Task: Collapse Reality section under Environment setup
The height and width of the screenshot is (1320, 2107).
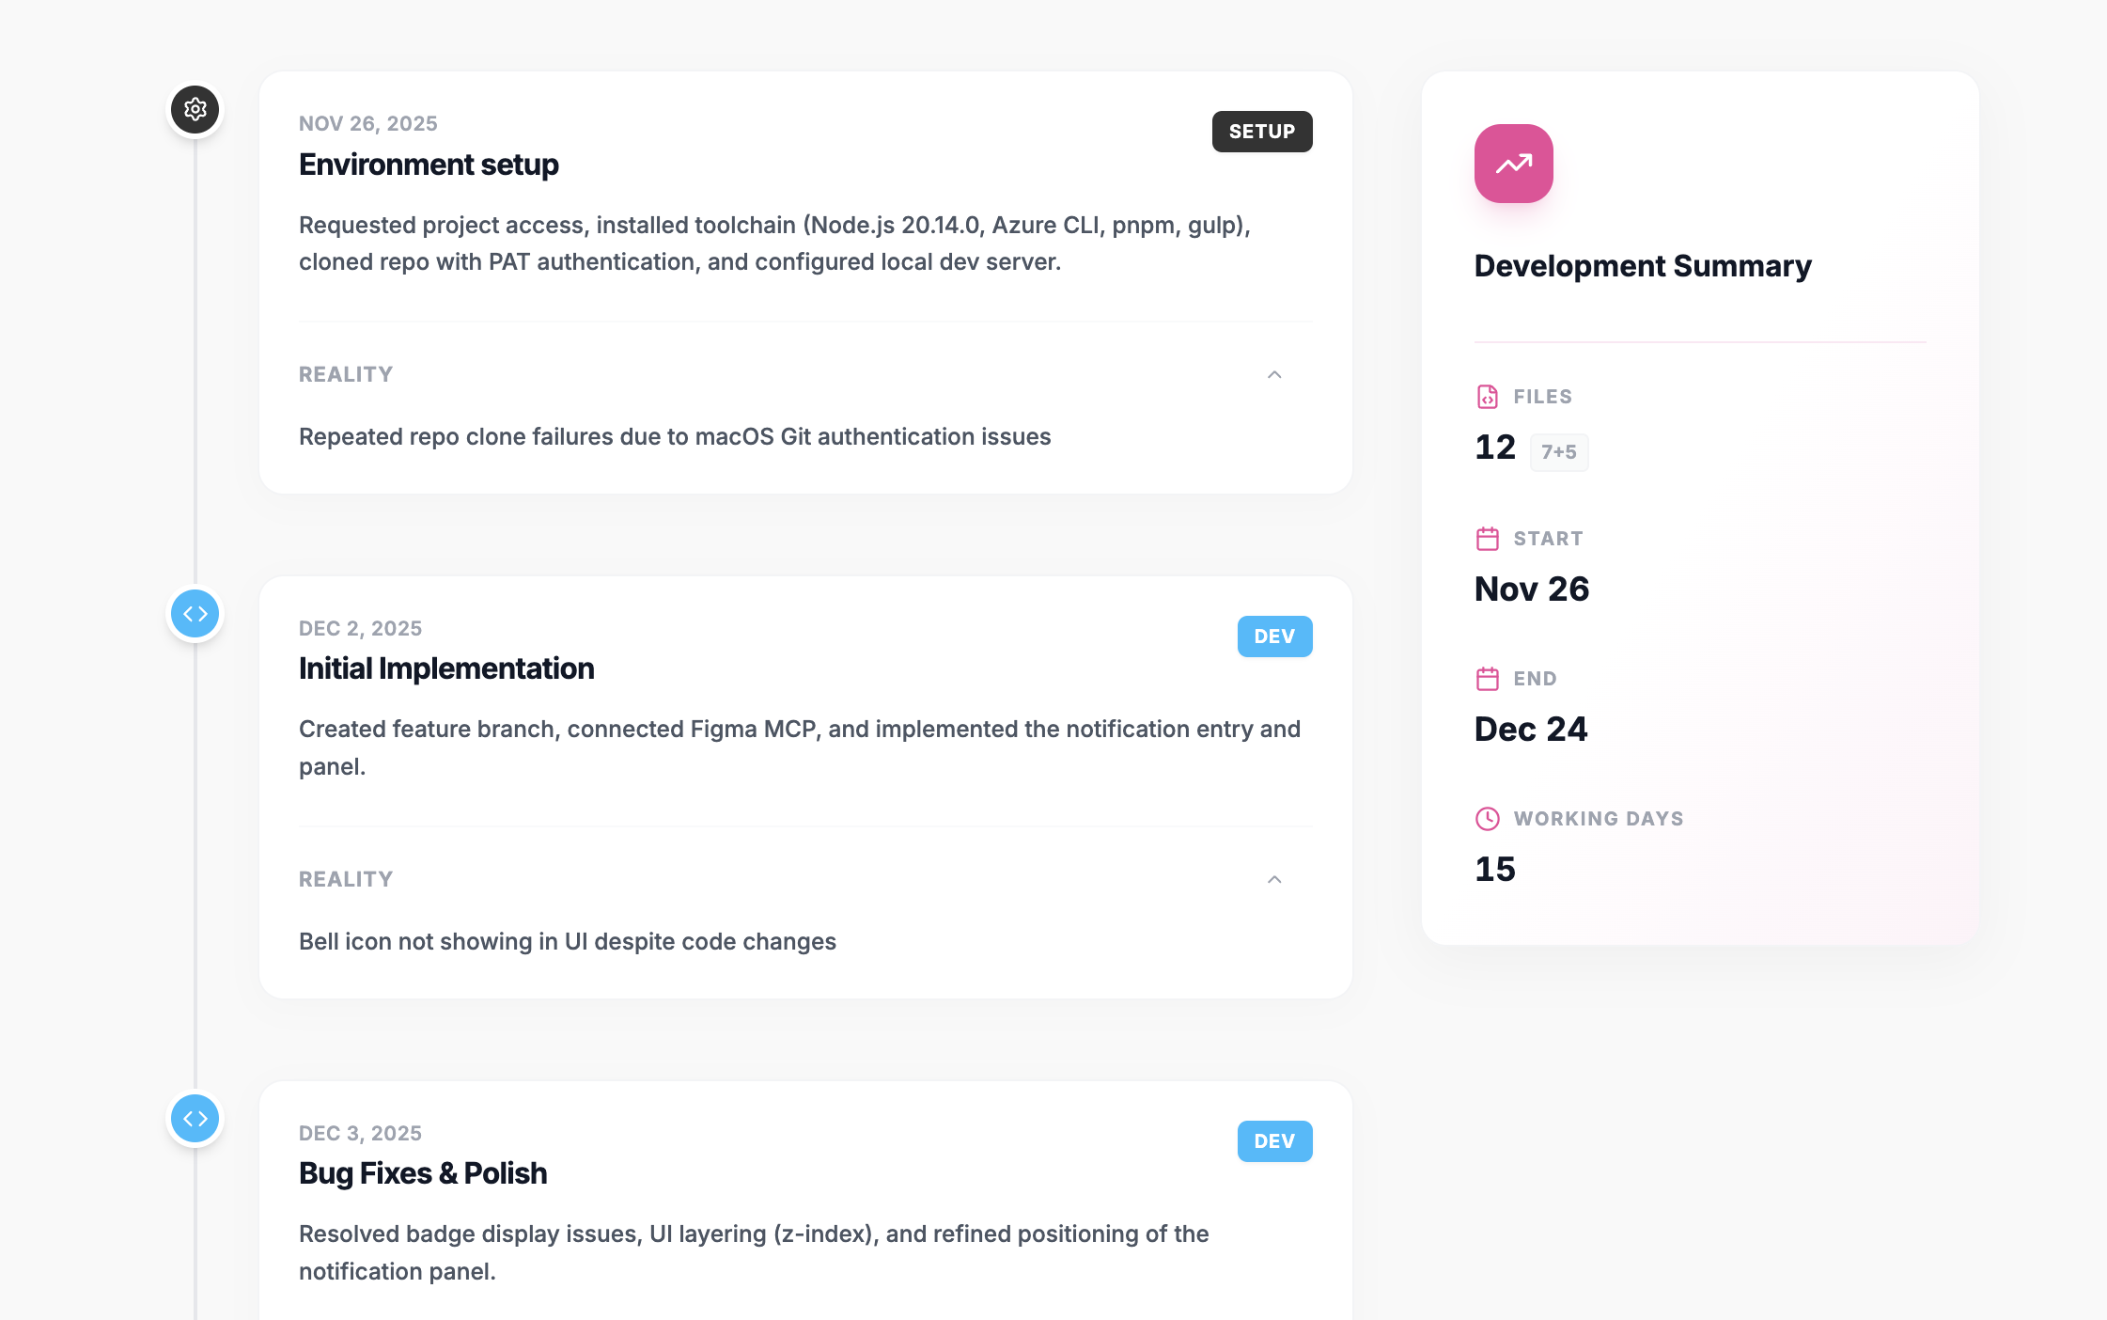Action: tap(1274, 374)
